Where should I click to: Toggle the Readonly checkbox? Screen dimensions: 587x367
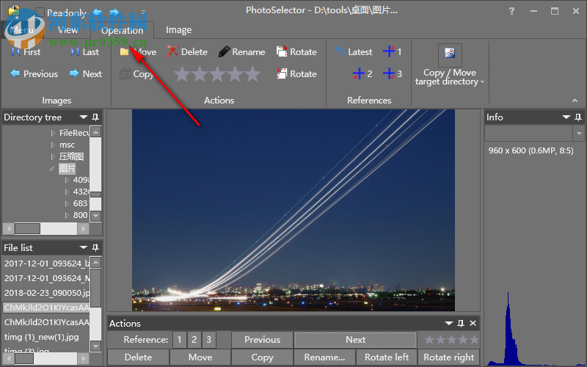[x=40, y=12]
